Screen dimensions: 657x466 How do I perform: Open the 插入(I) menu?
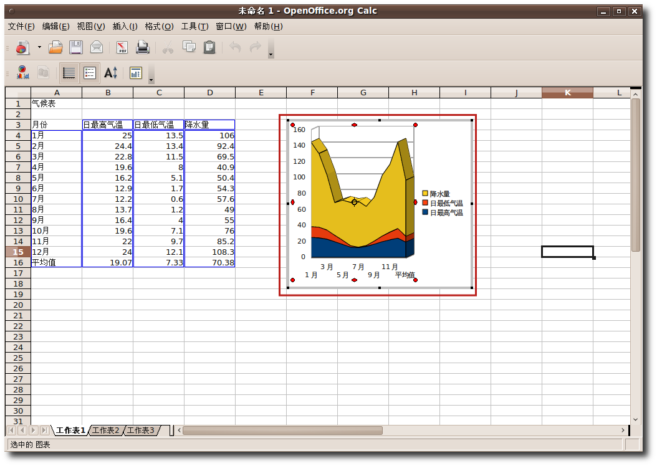click(125, 26)
